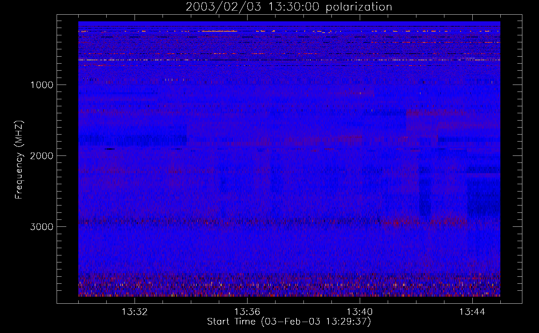Click the 3000 frequency tick label
The height and width of the screenshot is (333, 539).
coord(42,227)
